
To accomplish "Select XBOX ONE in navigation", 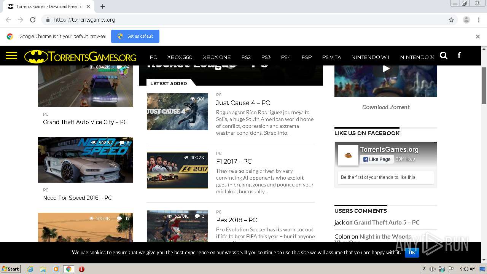I will 217,57.
